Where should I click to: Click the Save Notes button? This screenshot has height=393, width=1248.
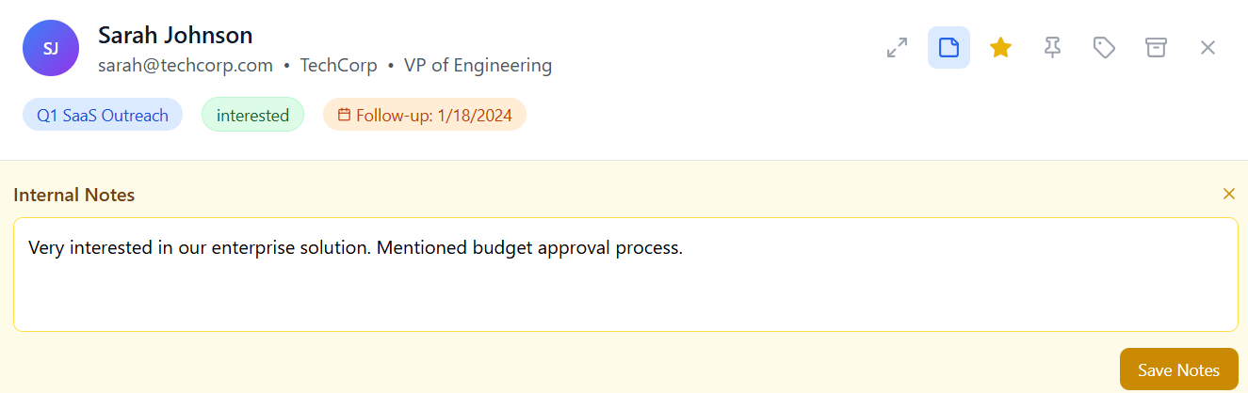pos(1178,369)
